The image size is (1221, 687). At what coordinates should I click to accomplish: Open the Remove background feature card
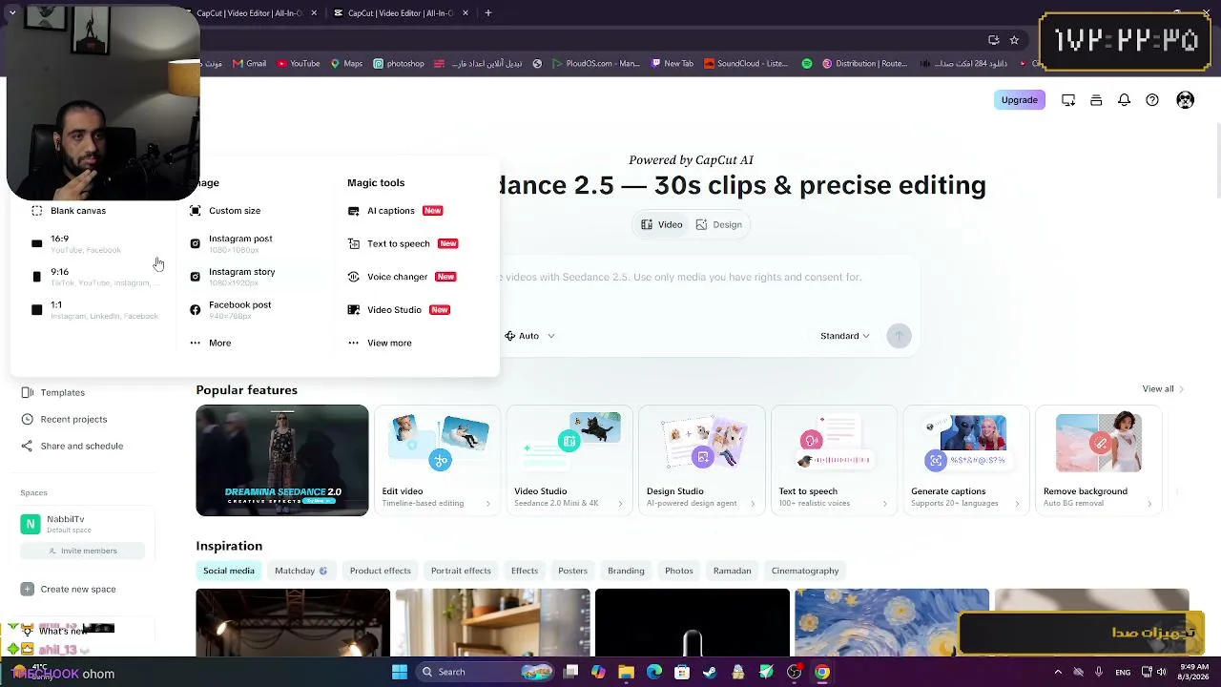coord(1099,461)
